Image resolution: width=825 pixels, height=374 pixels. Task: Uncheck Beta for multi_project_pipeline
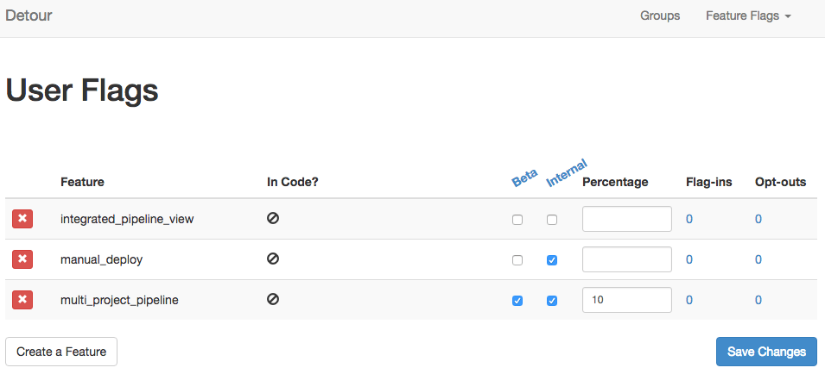coord(517,301)
